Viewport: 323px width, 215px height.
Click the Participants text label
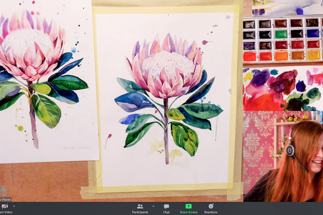coord(140,212)
